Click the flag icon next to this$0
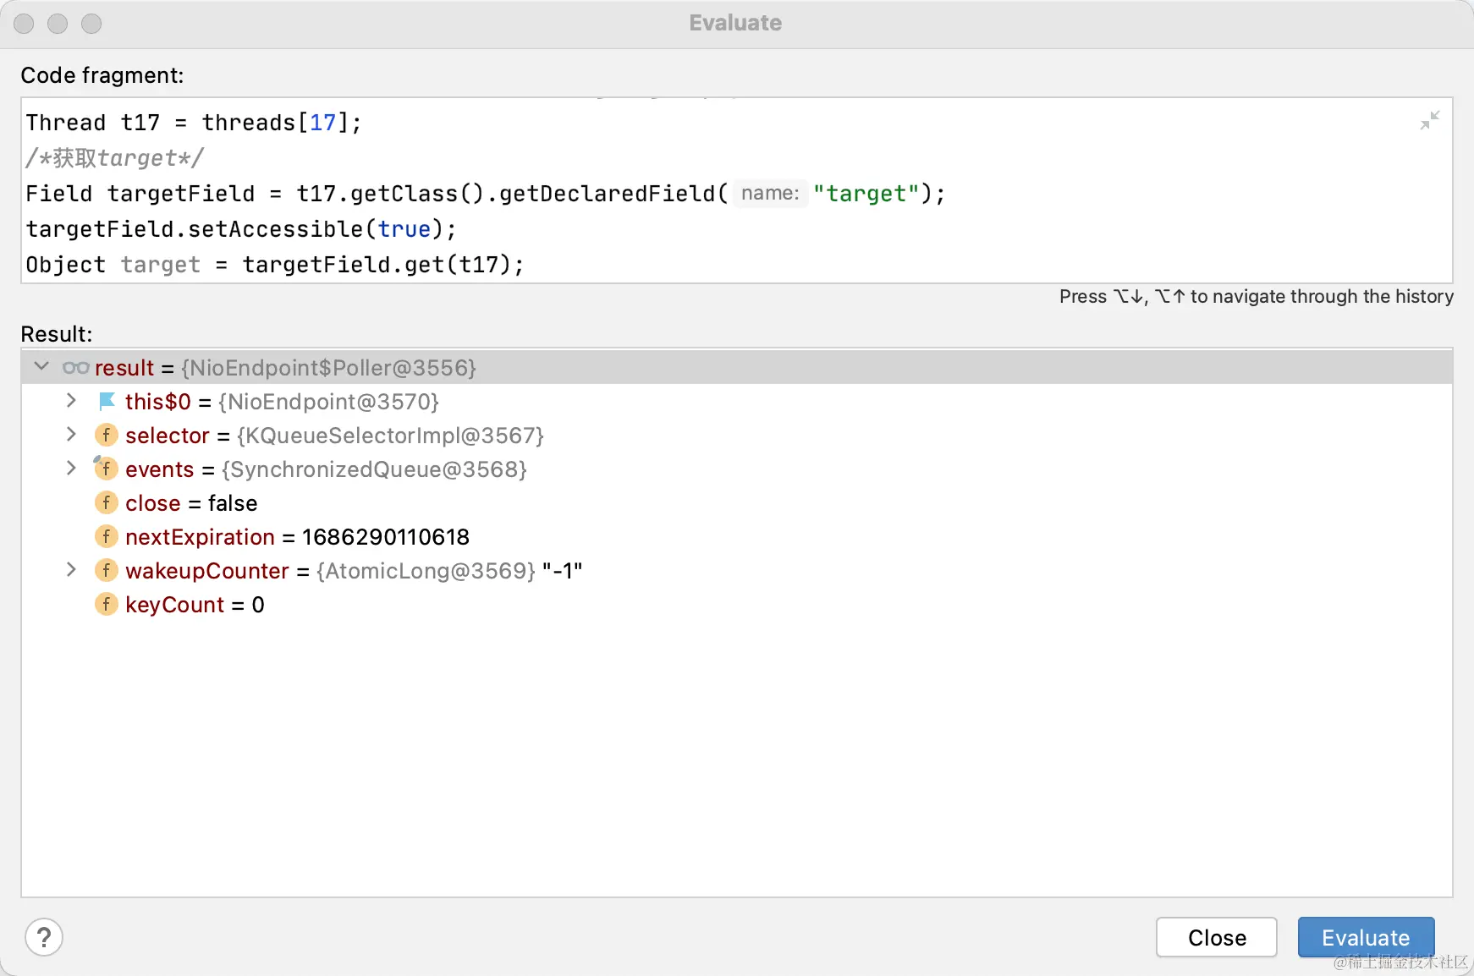Viewport: 1474px width, 976px height. [107, 401]
